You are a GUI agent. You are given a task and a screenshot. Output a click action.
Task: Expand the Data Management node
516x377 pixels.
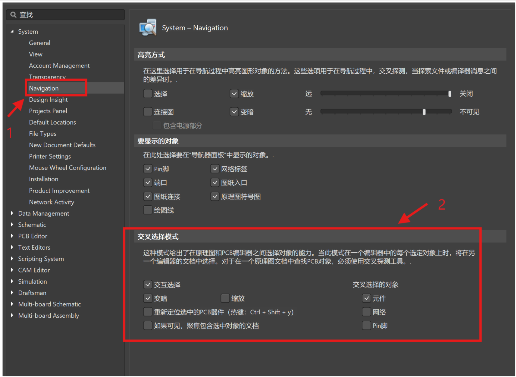click(x=12, y=213)
